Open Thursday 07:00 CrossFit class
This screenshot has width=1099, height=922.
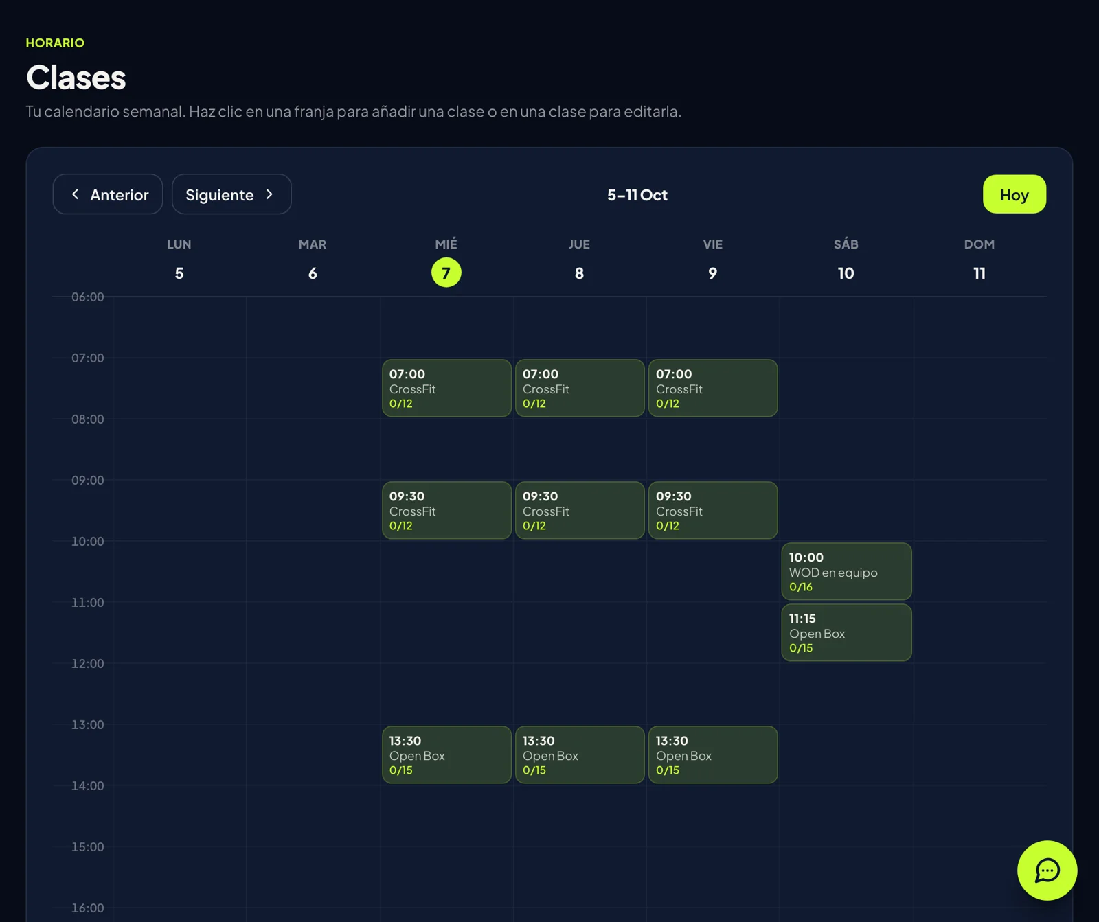tap(580, 388)
